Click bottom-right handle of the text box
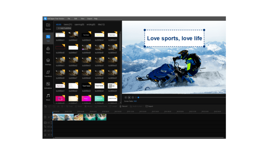The image size is (272, 153). tap(204, 47)
